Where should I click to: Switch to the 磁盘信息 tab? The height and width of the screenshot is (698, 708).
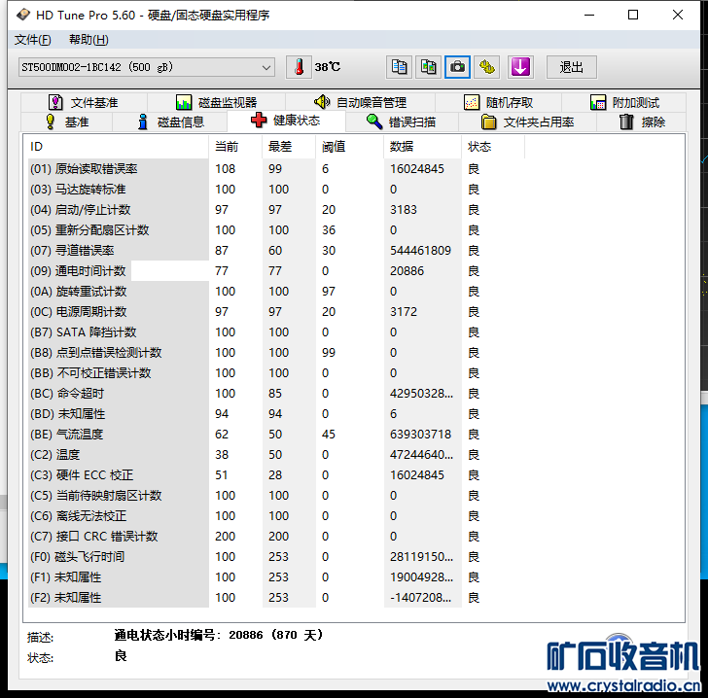click(x=171, y=122)
